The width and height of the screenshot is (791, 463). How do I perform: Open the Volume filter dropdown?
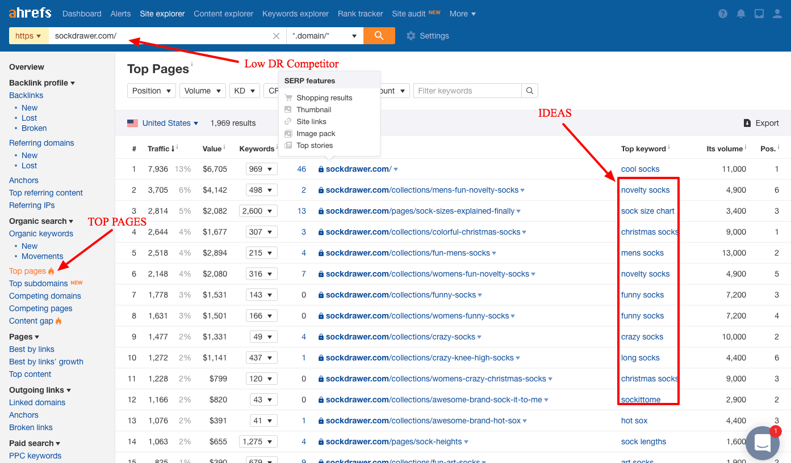[x=202, y=91]
